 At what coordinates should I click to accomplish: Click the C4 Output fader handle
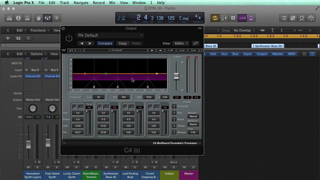pyautogui.click(x=176, y=76)
